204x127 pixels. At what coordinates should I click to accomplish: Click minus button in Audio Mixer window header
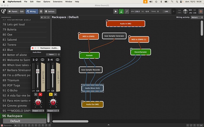(x=59, y=55)
